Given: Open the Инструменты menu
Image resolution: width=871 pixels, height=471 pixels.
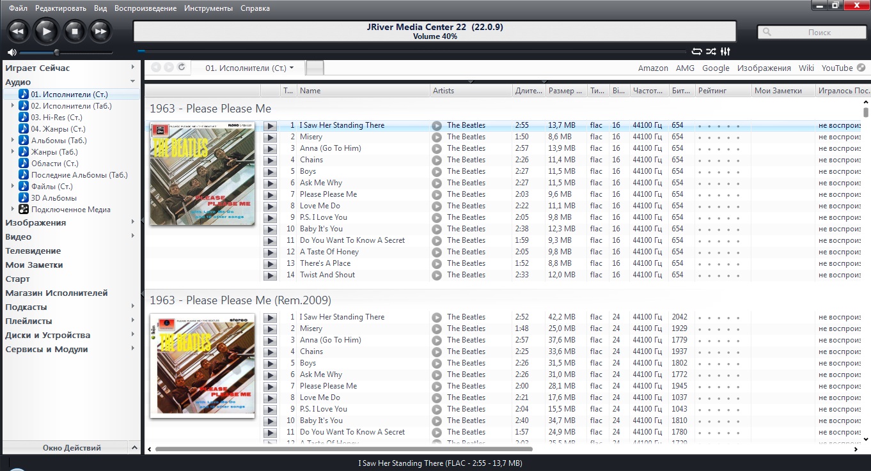Looking at the screenshot, I should click(208, 8).
